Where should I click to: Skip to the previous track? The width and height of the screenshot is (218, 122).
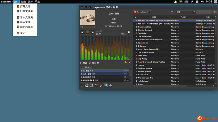[82, 32]
